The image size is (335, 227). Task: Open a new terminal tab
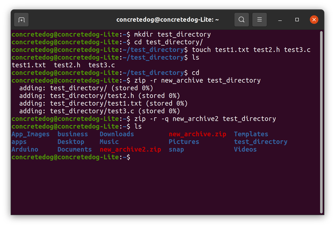click(21, 20)
